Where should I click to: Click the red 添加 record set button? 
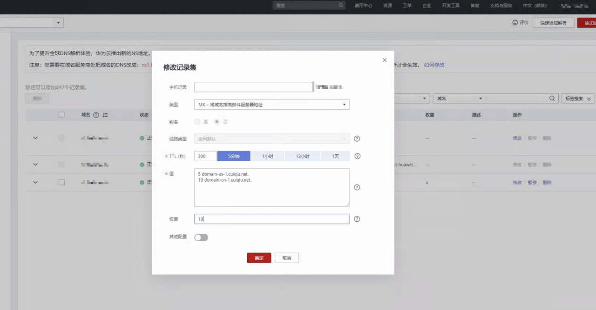coord(587,23)
